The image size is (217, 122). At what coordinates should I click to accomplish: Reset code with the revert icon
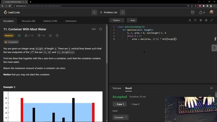(x=195, y=20)
